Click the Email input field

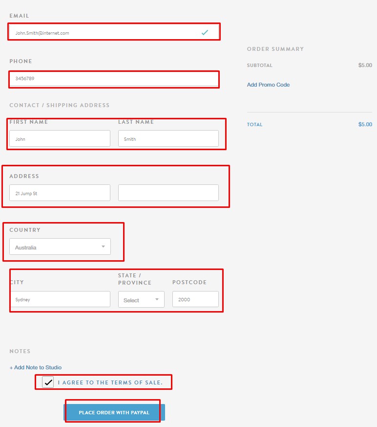(114, 32)
